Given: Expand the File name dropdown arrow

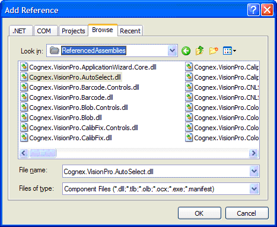Looking at the screenshot, I should coord(254,171).
